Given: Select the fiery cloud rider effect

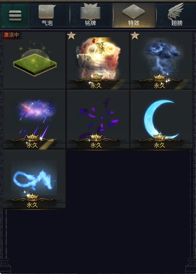Looking at the screenshot, I should click(98, 60).
